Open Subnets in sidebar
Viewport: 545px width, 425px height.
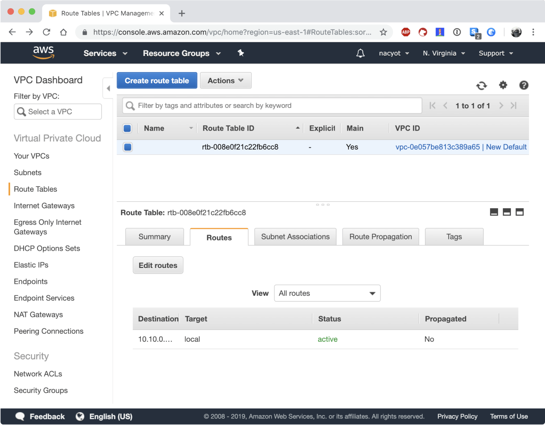click(28, 173)
